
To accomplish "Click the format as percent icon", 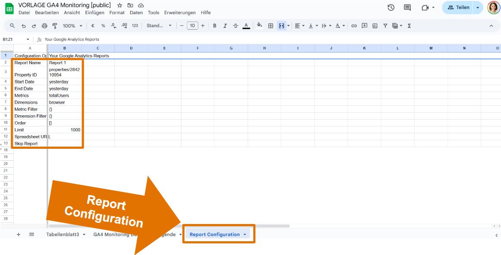I will (103, 26).
